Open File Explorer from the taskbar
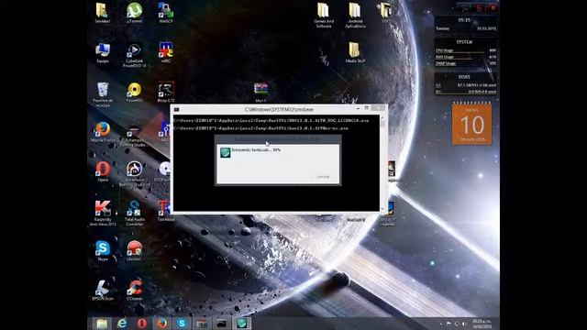The height and width of the screenshot is (330, 587). pos(102,324)
